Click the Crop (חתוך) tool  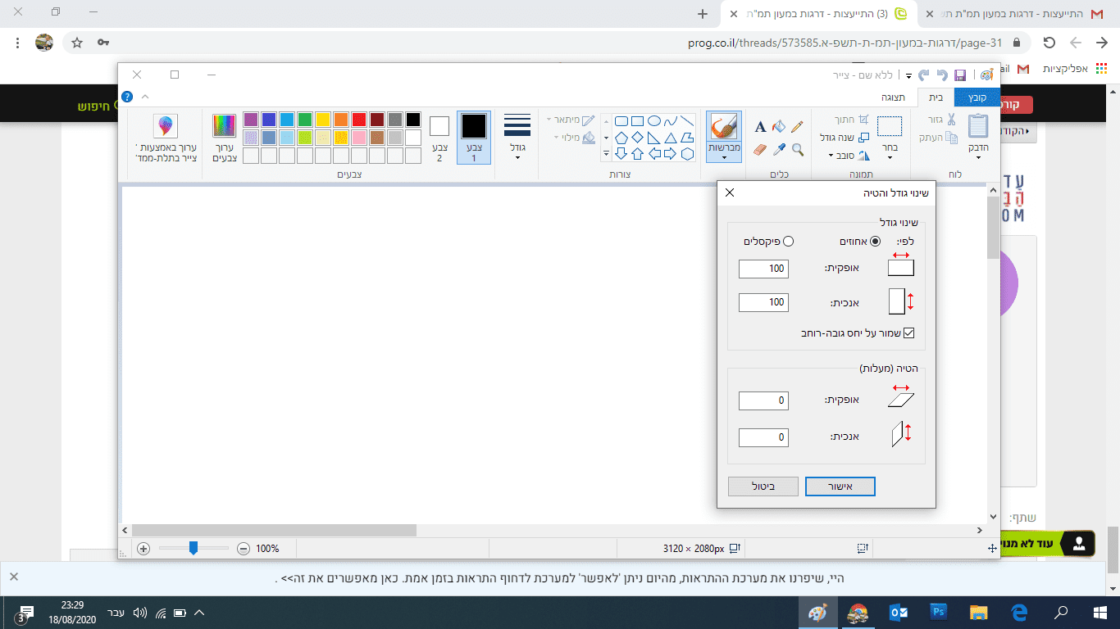(851, 120)
